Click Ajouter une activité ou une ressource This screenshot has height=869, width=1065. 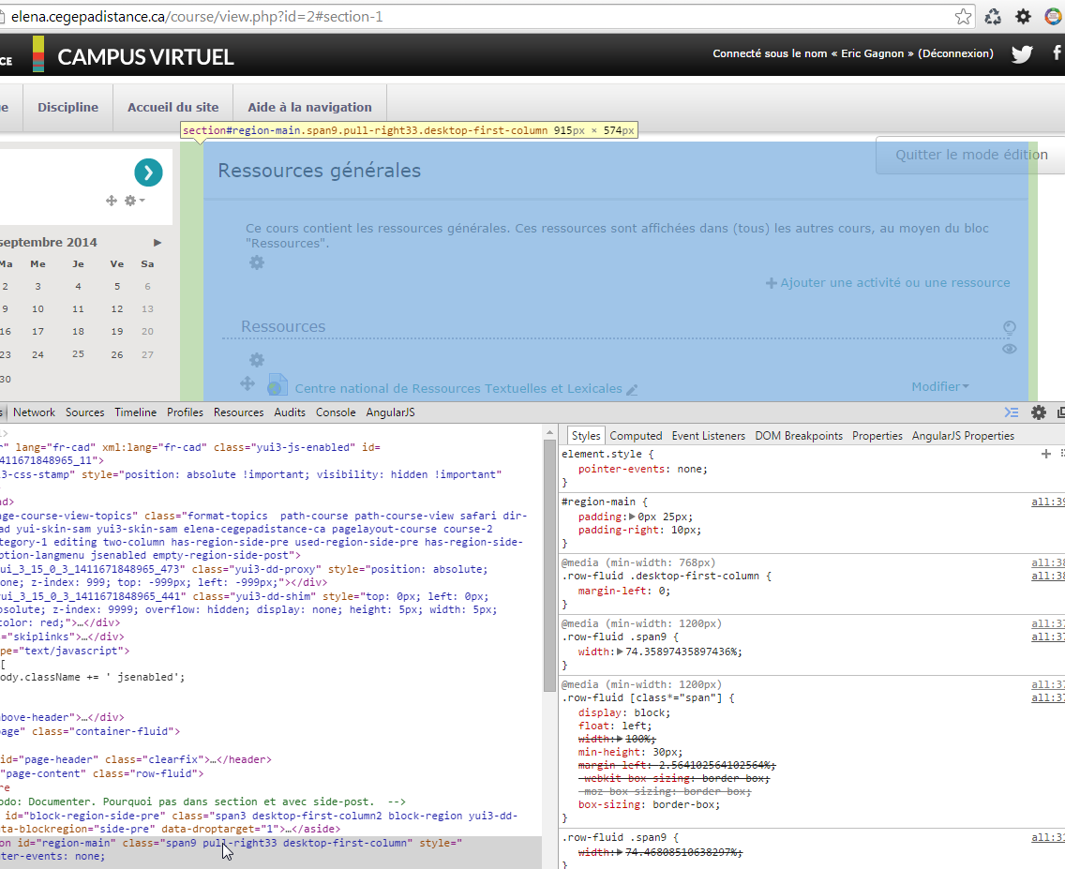889,282
